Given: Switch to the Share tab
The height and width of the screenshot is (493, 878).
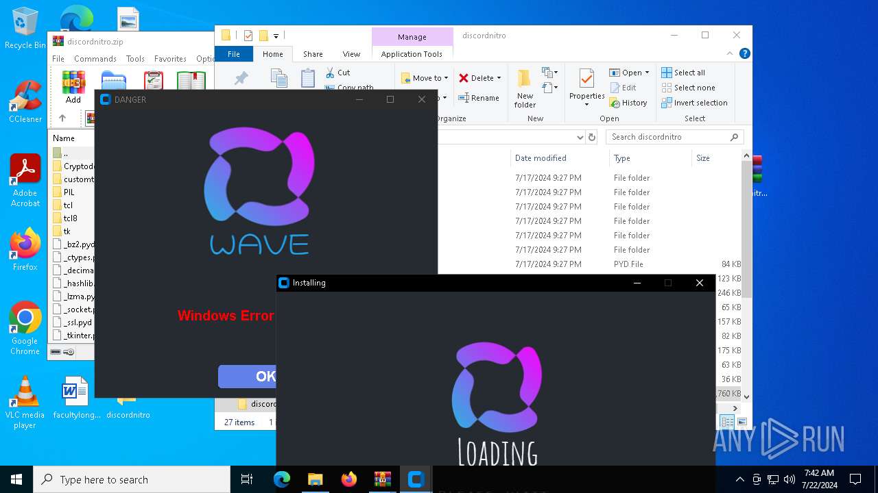Looking at the screenshot, I should point(313,54).
